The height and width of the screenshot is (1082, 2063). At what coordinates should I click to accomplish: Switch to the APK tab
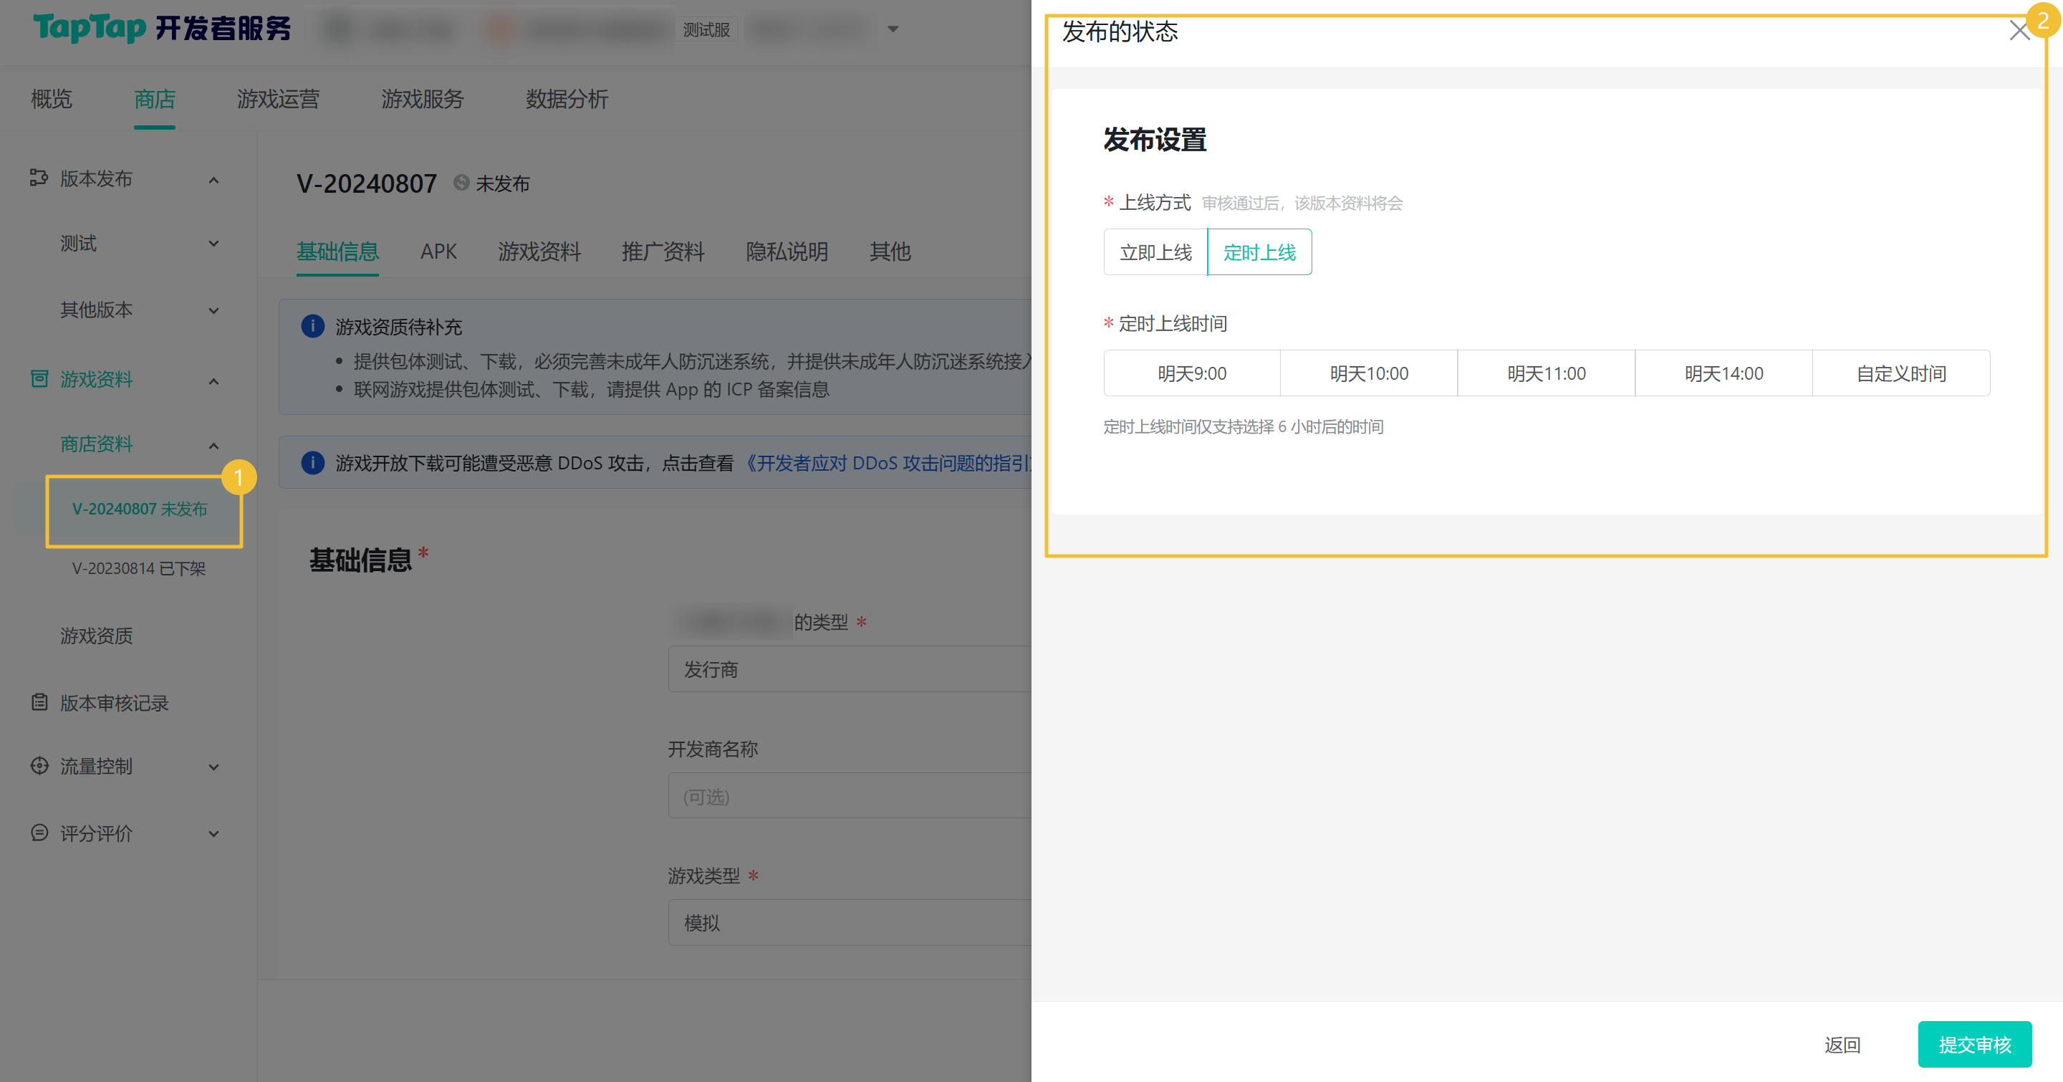pyautogui.click(x=439, y=252)
